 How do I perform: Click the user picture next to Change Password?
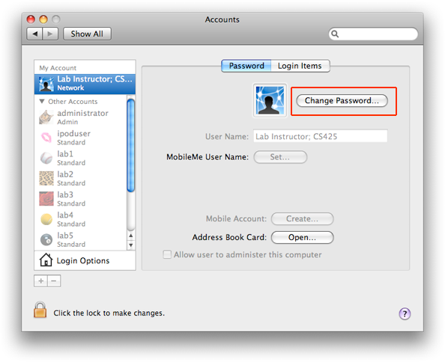point(270,100)
